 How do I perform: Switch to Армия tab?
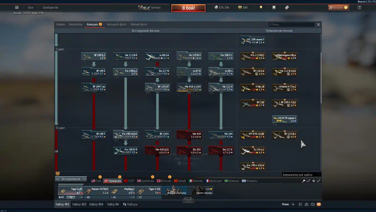pos(61,24)
